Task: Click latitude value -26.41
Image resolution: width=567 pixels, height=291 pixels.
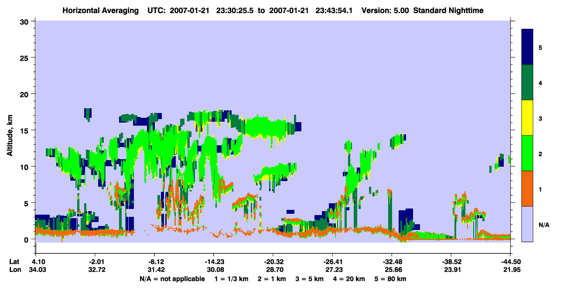Action: pyautogui.click(x=332, y=262)
